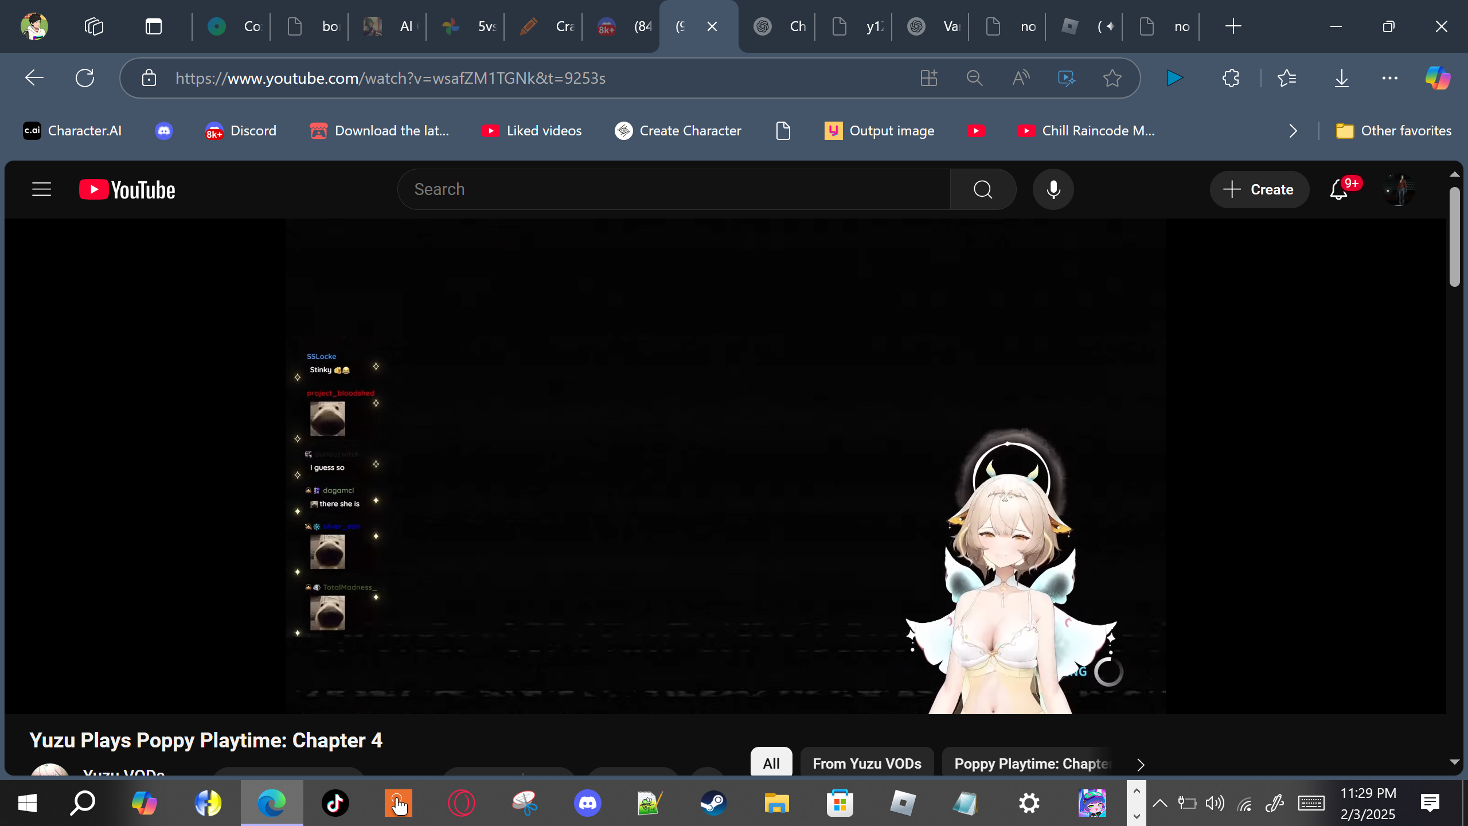Open the zoom out magnifier in address bar

974,78
